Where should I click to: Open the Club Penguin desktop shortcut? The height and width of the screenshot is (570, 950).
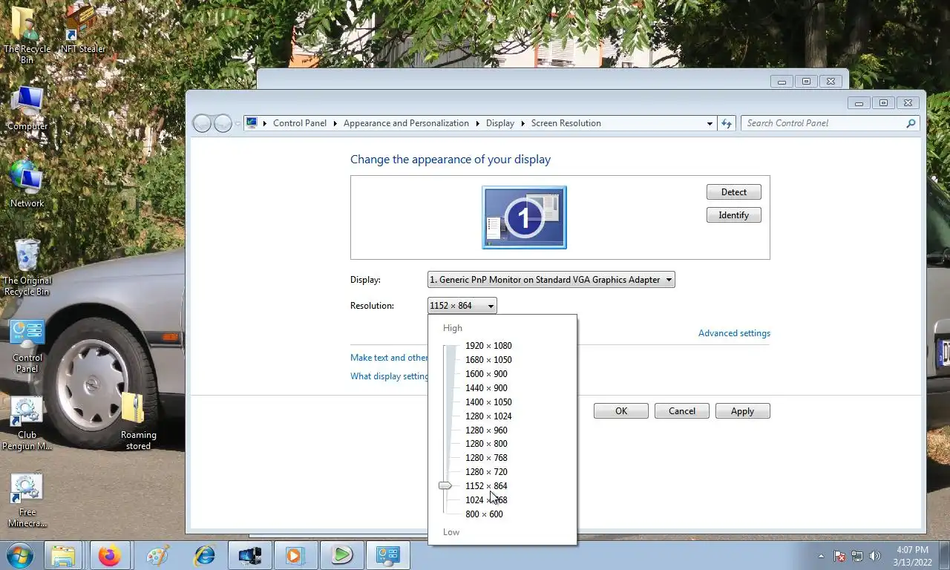pyautogui.click(x=27, y=424)
